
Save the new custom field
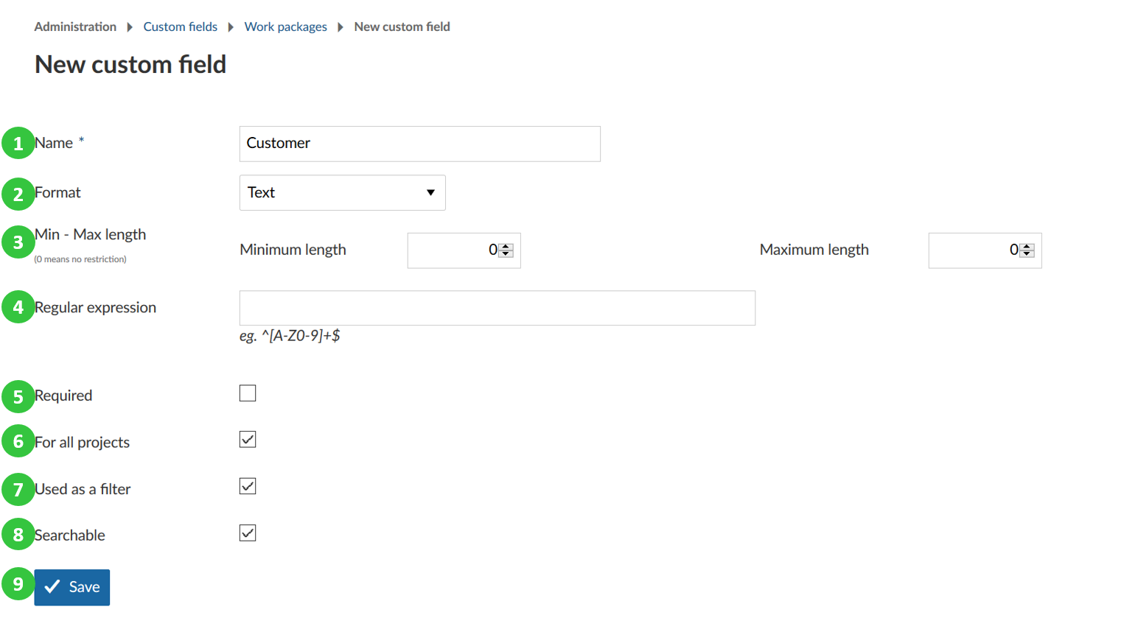pos(71,587)
